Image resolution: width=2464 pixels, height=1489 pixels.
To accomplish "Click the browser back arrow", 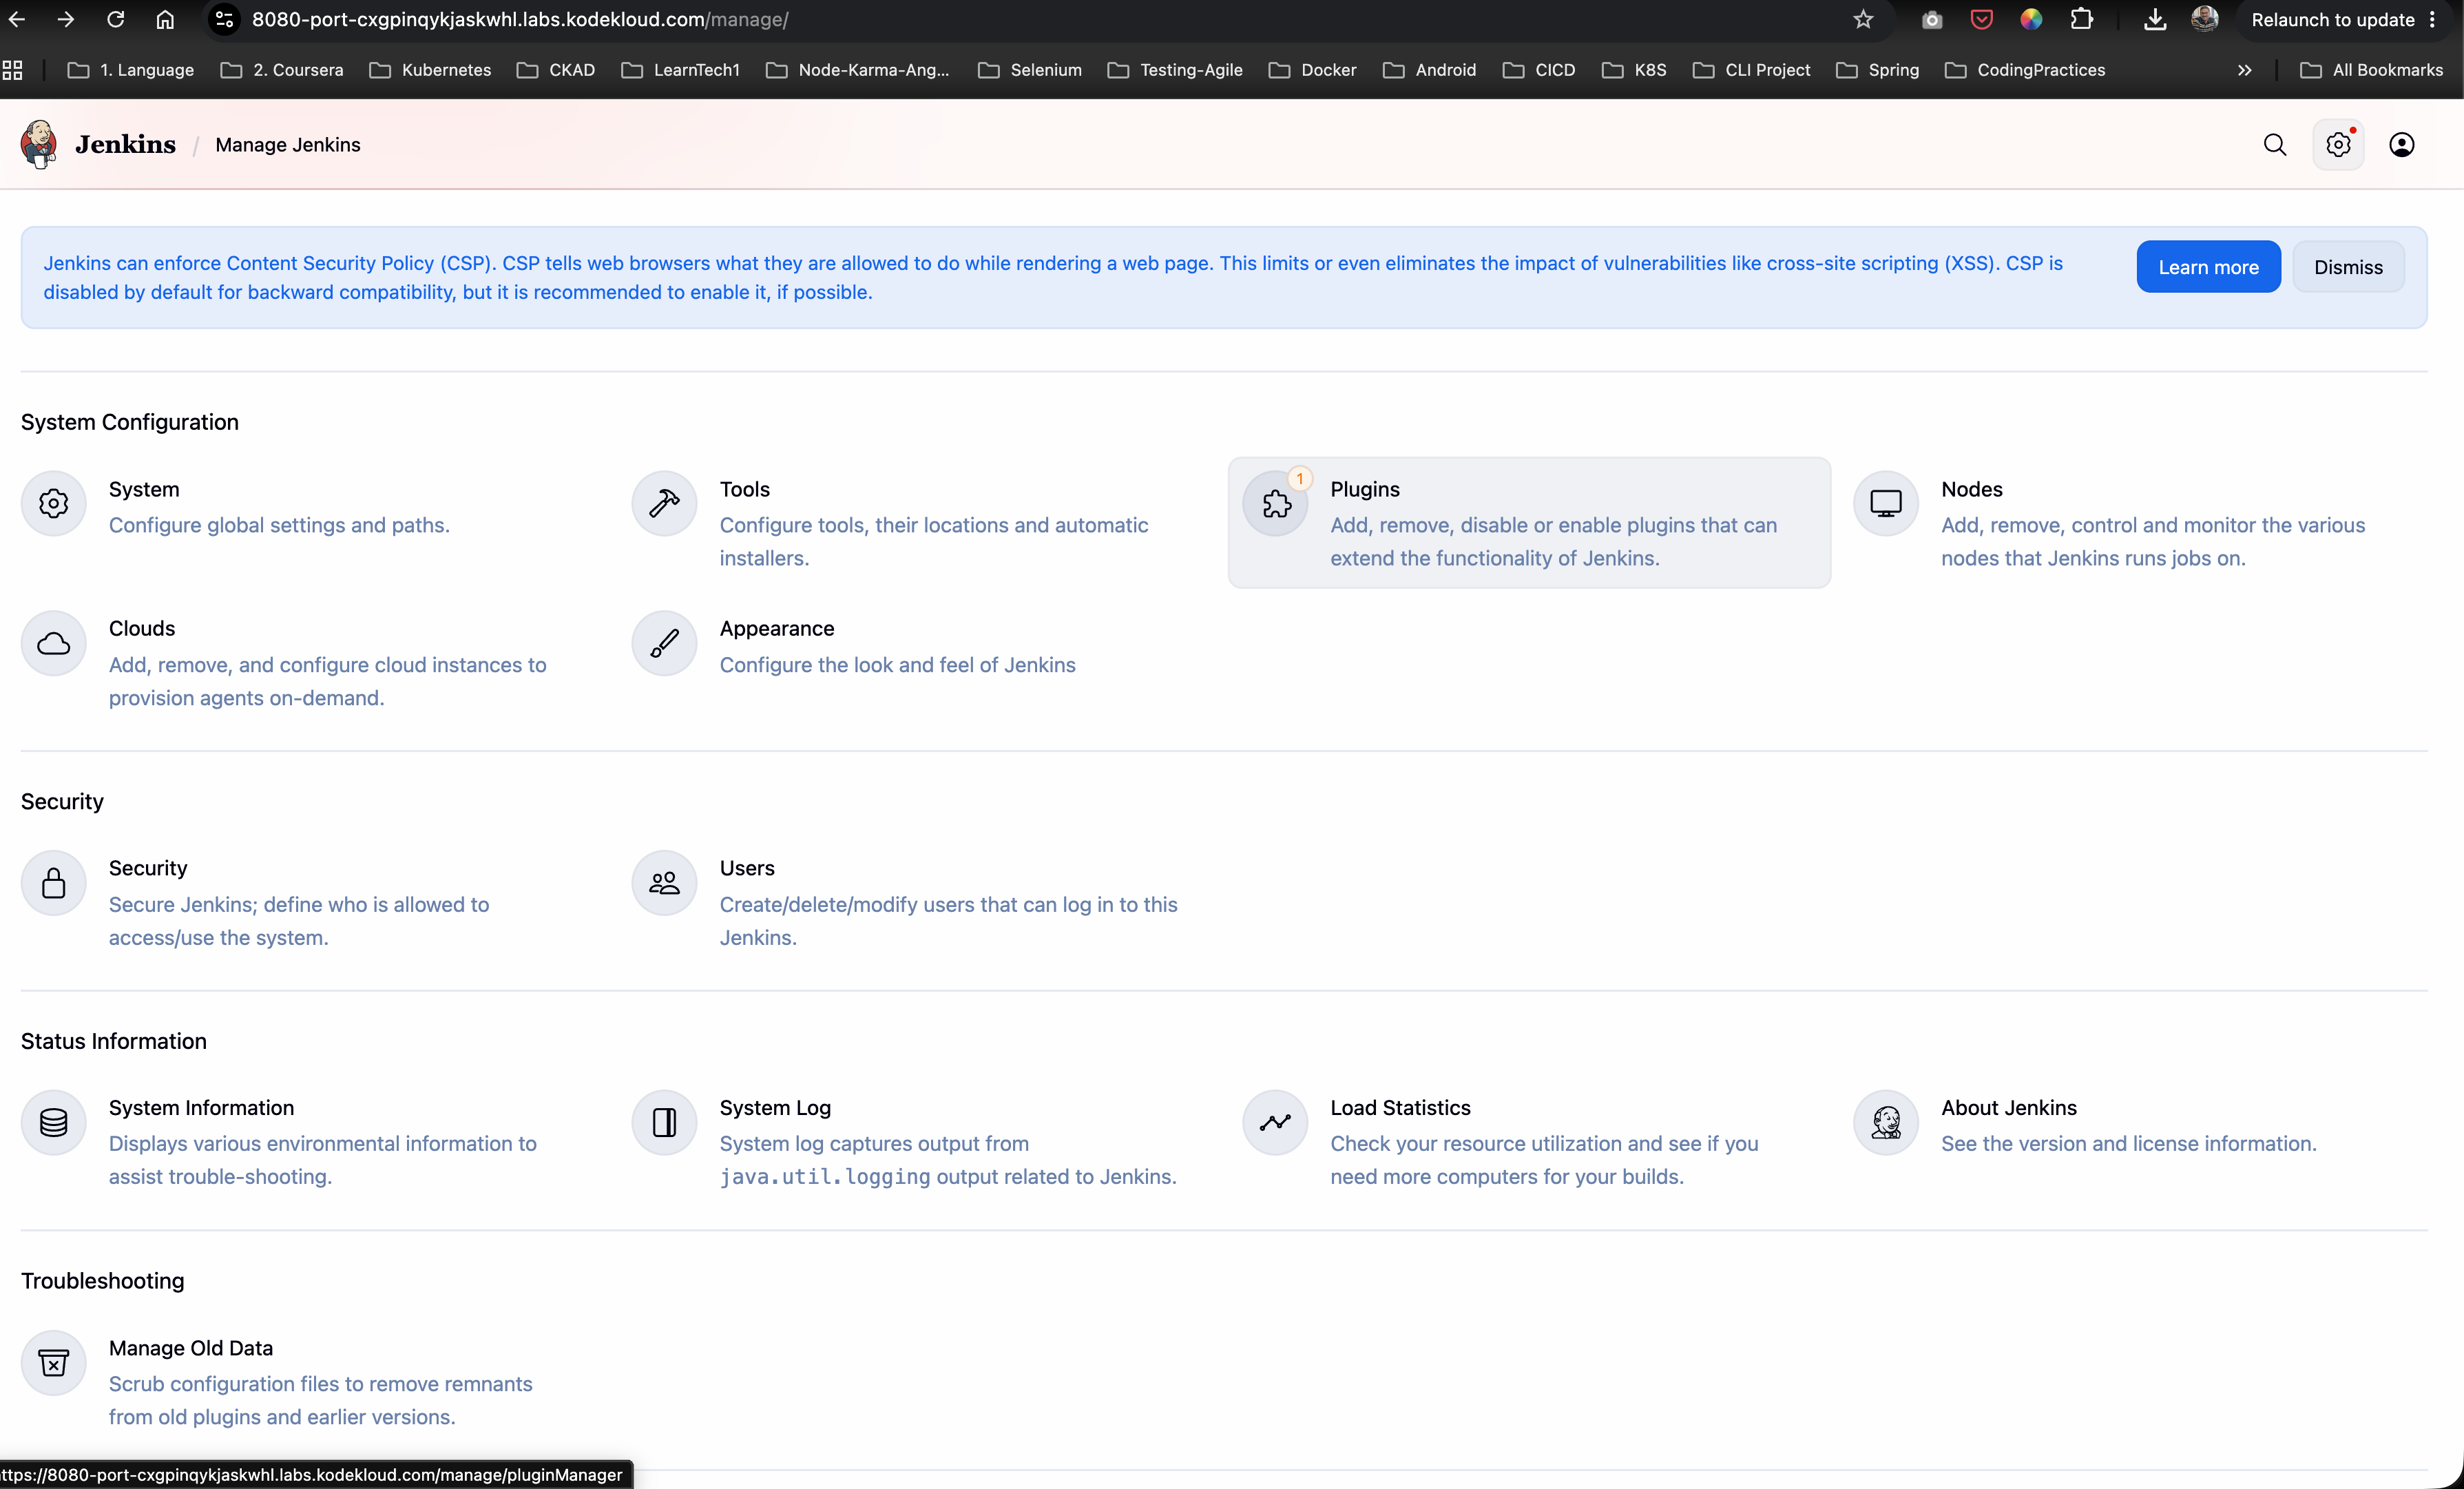I will pyautogui.click(x=16, y=19).
